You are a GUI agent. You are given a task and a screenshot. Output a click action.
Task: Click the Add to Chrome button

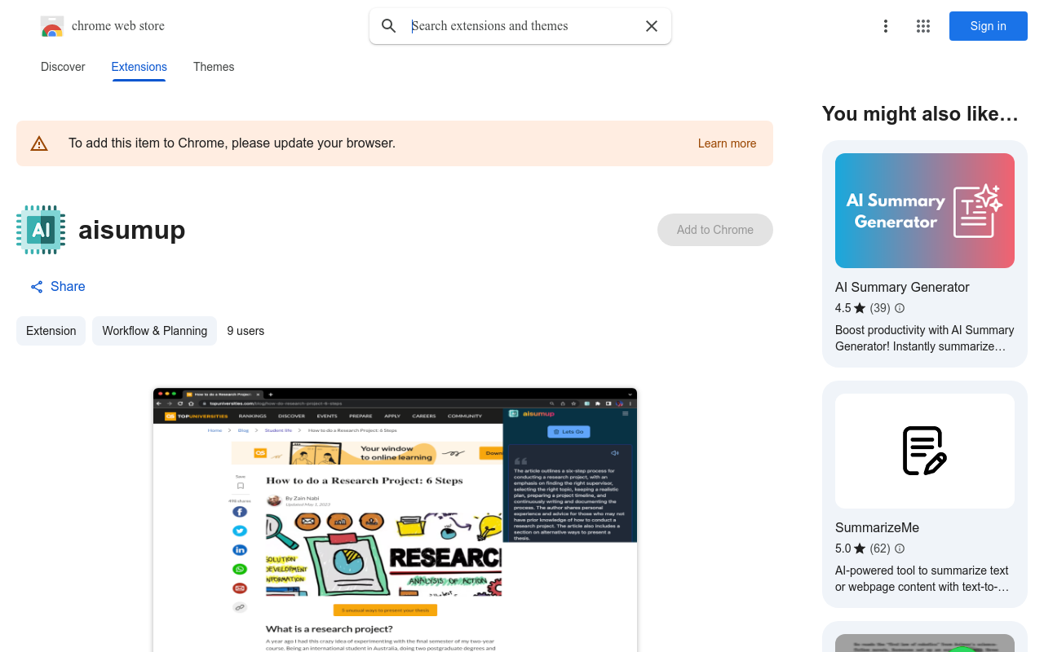click(x=715, y=230)
